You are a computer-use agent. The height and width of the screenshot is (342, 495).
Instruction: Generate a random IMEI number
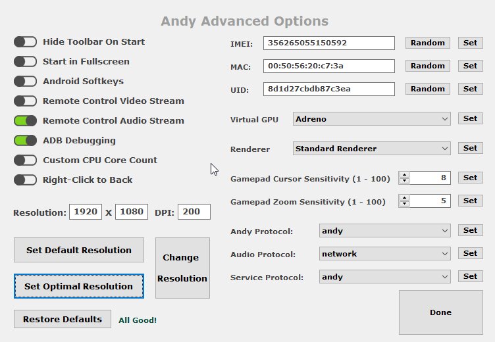pos(427,43)
